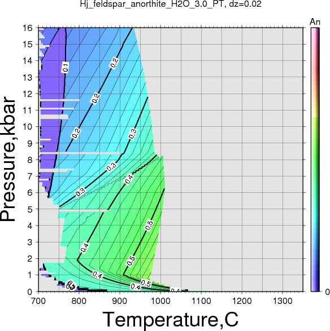Click pressure axis tick label 4

tap(31, 226)
